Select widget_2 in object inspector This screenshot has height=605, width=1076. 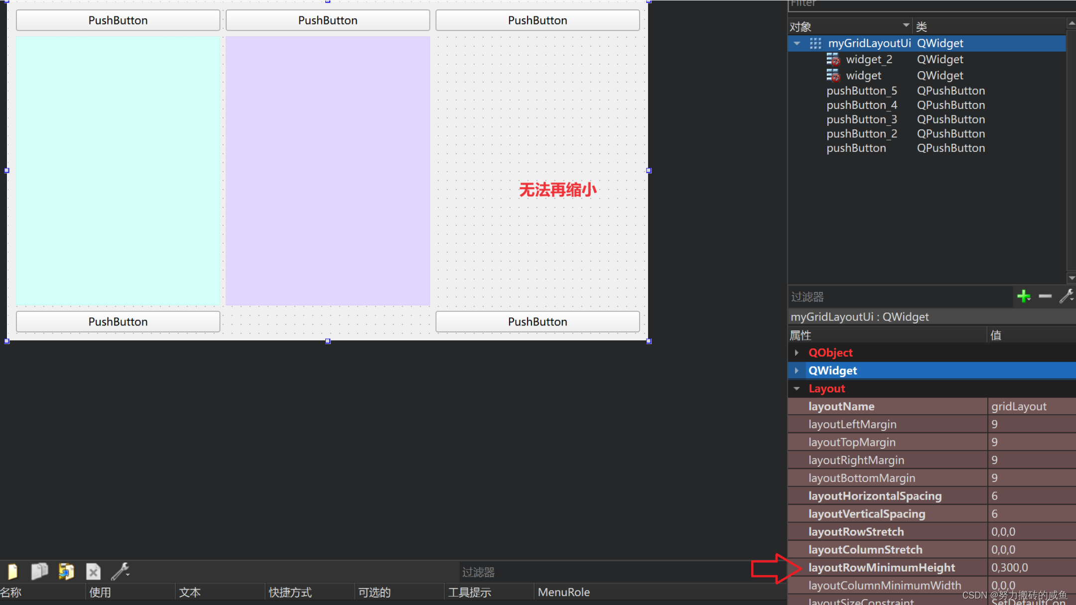(869, 60)
